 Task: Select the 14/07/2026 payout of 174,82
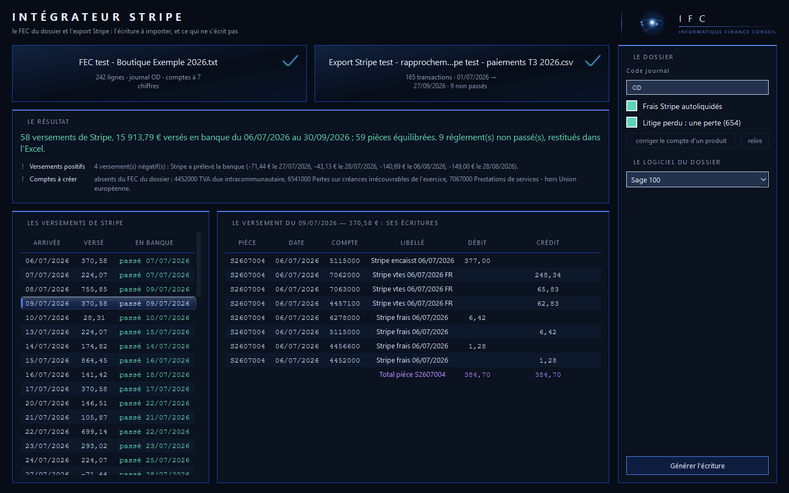click(x=108, y=346)
